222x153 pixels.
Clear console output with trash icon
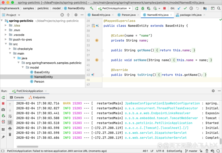10,134
